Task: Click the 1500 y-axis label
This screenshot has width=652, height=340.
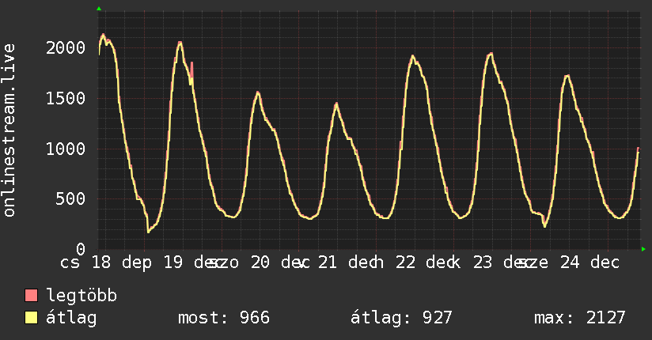Action: [x=66, y=99]
